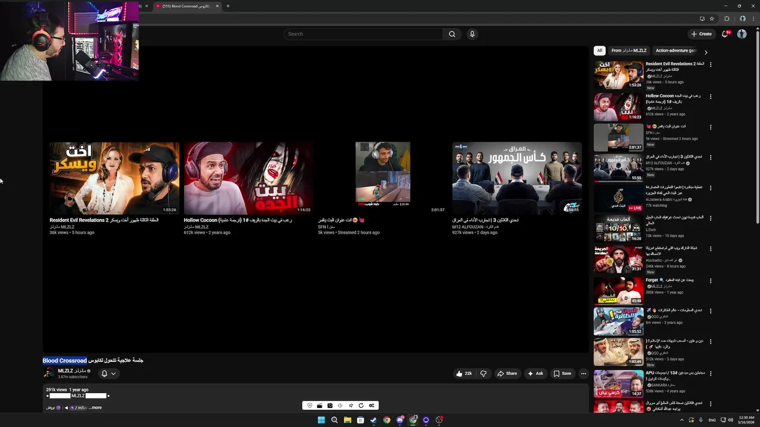Start voice search with the microphone
The height and width of the screenshot is (427, 760).
pyautogui.click(x=472, y=34)
